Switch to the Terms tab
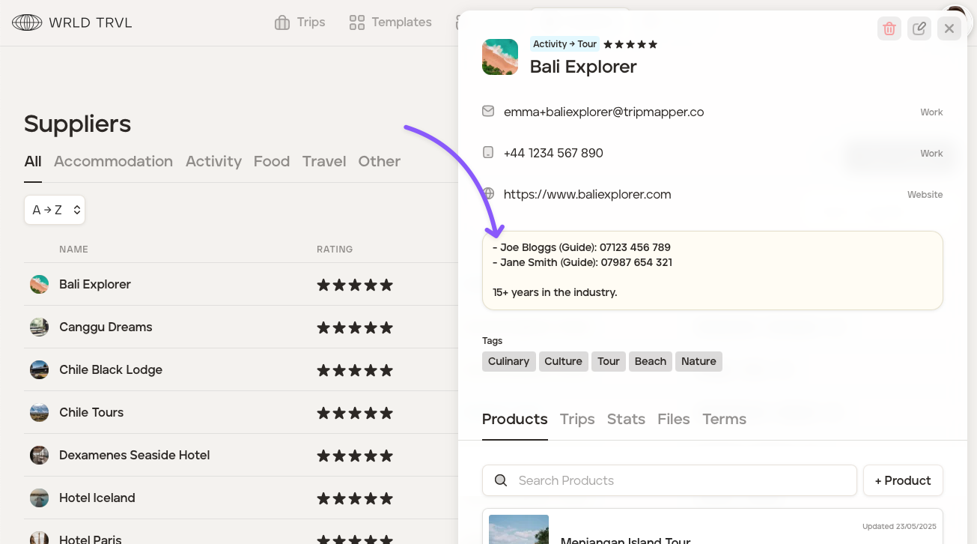977x544 pixels. 724,420
